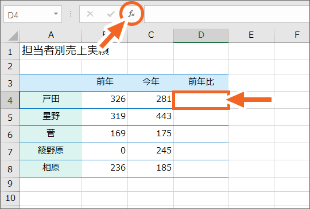This screenshot has height=209, width=310.
Task: Click the cell with name 星野
Action: (51, 117)
